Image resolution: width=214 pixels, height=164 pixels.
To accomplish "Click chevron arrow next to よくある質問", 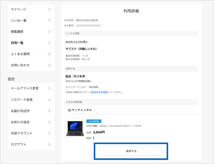I will click(49, 54).
